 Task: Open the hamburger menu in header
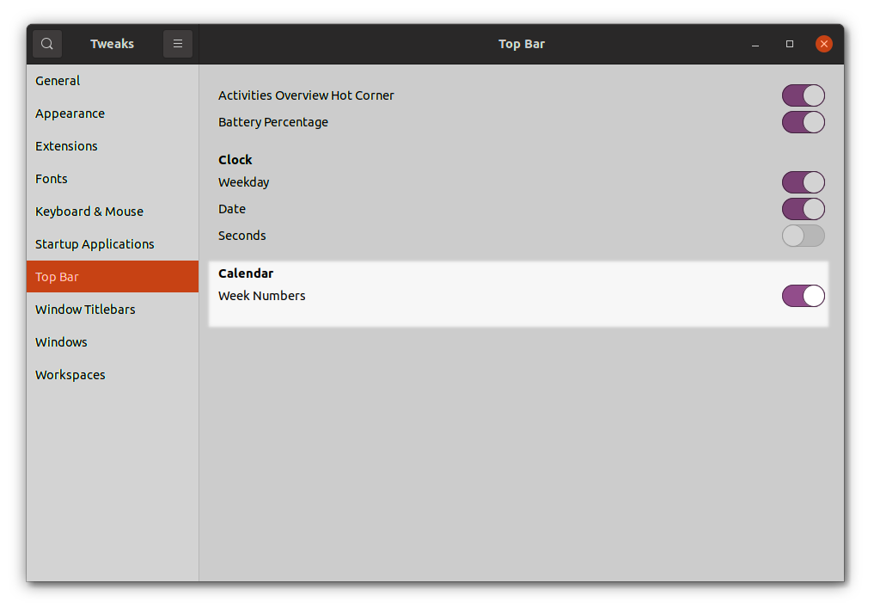pos(178,44)
